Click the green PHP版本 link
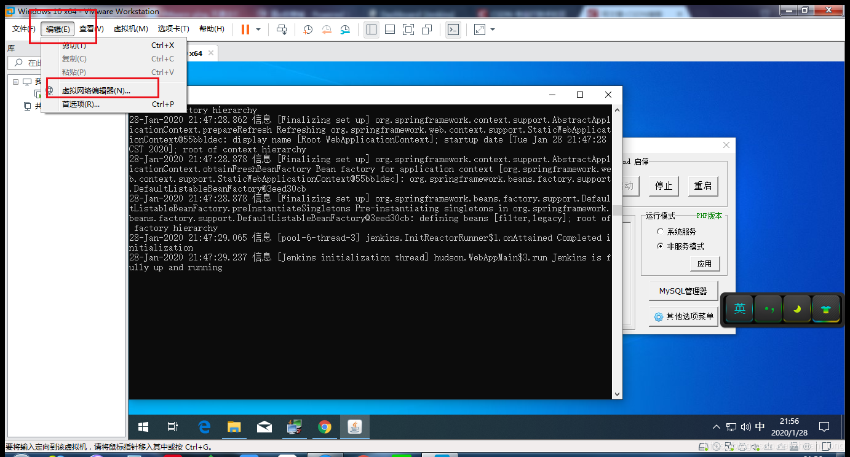 pyautogui.click(x=709, y=216)
